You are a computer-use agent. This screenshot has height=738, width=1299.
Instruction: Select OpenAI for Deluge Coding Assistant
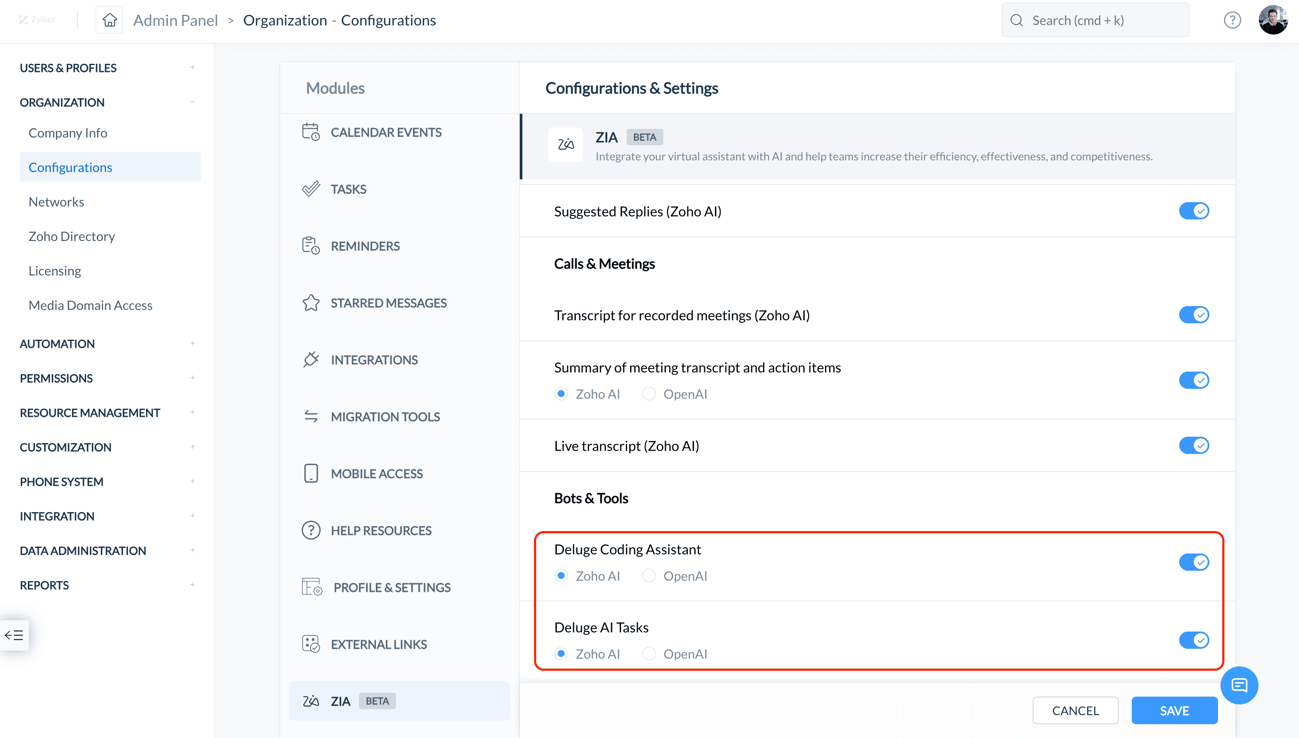coord(649,576)
